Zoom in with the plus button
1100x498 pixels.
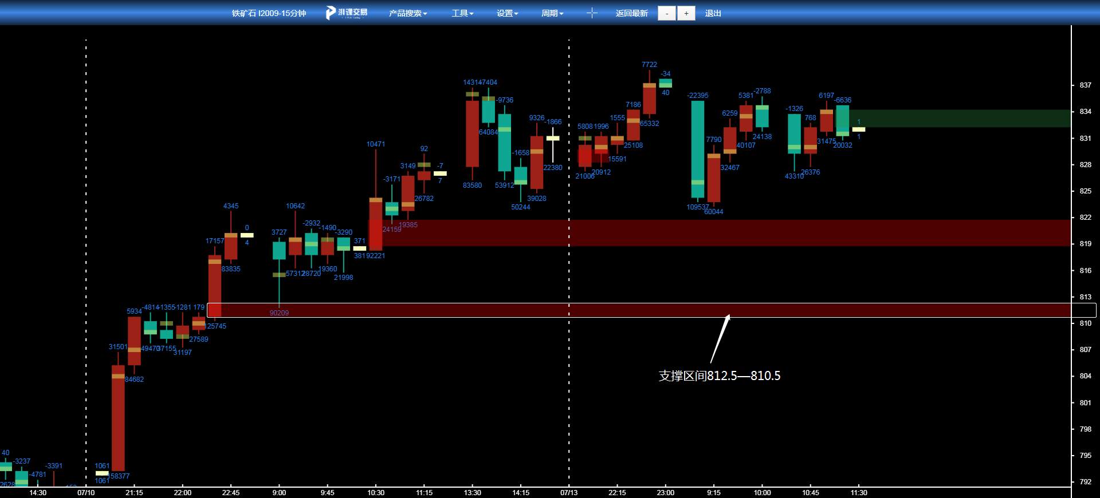686,13
